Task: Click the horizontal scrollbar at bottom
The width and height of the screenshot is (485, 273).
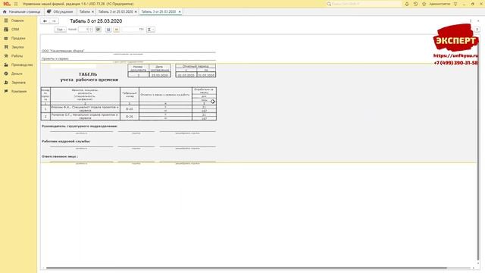Action: click(x=246, y=268)
